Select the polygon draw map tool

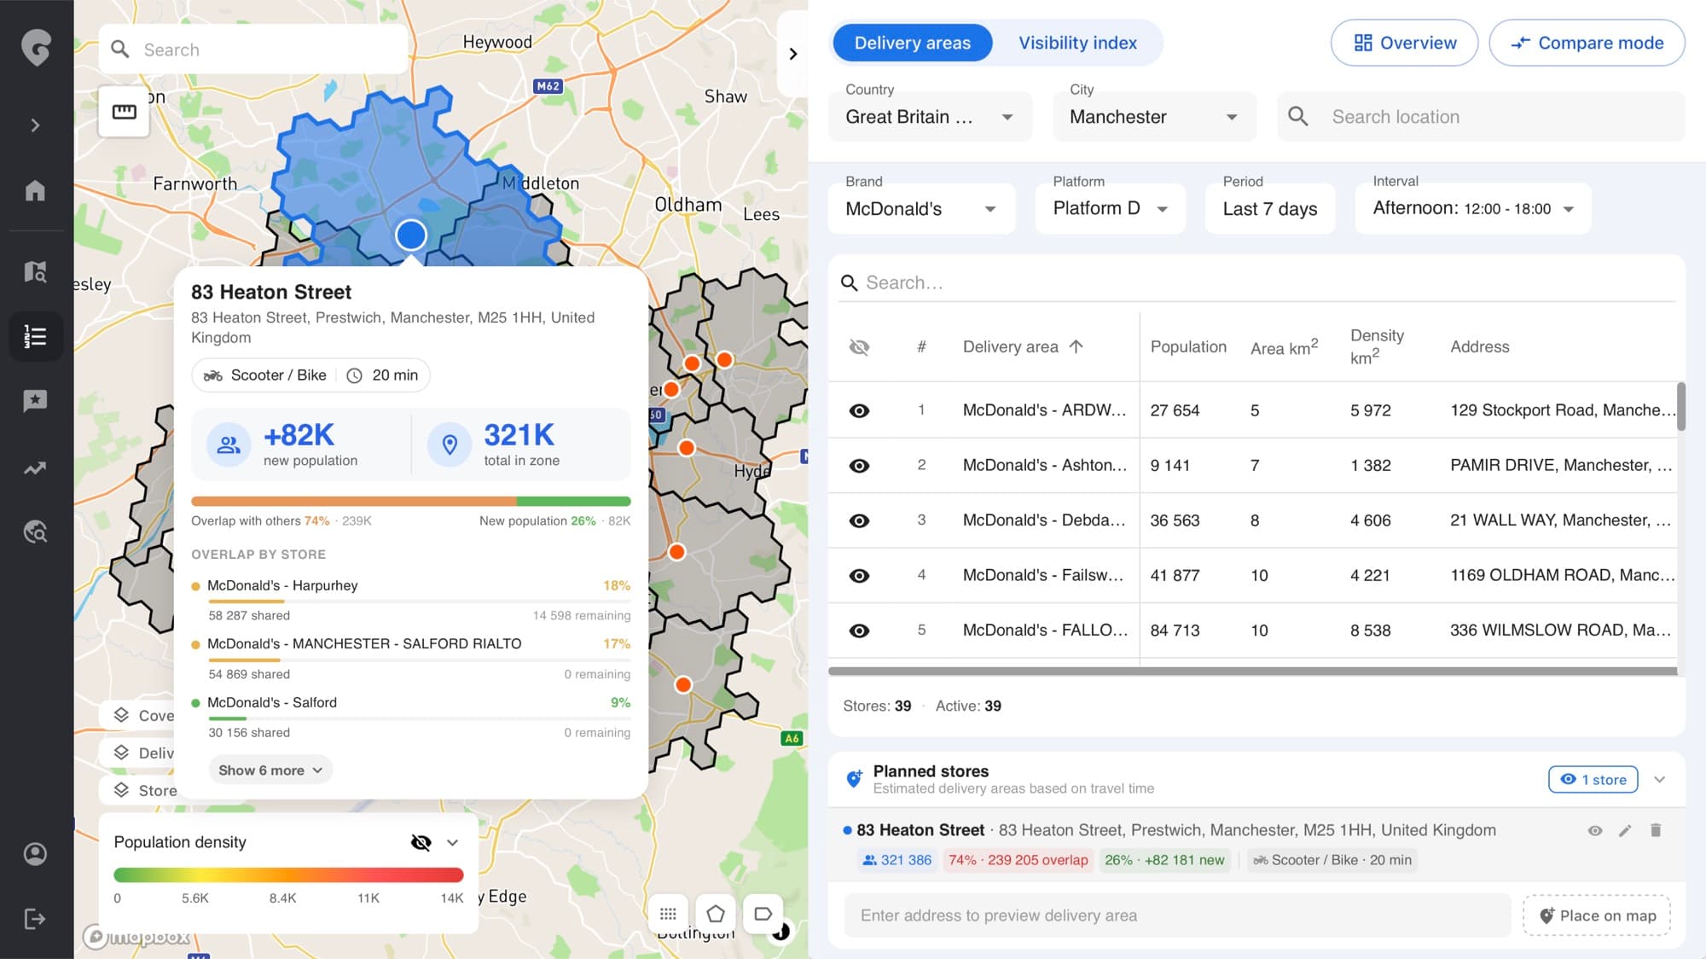coord(716,914)
